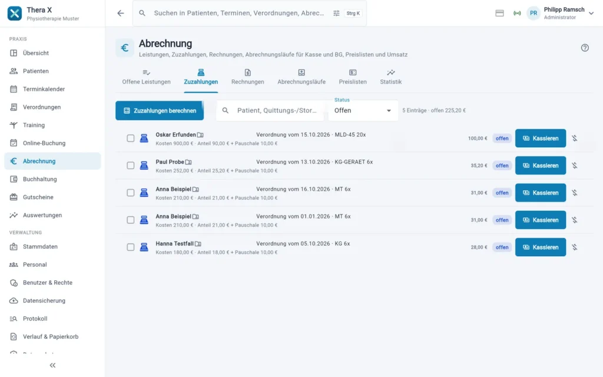
Task: Open patient card icon next to Oskar Erfunden
Action: tap(200, 135)
